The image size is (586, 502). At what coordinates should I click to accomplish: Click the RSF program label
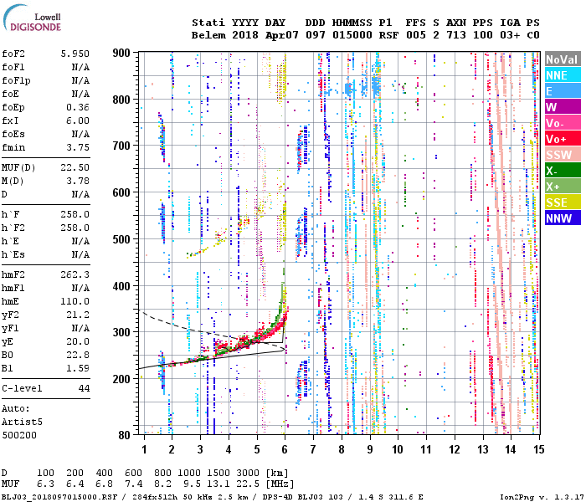click(388, 35)
